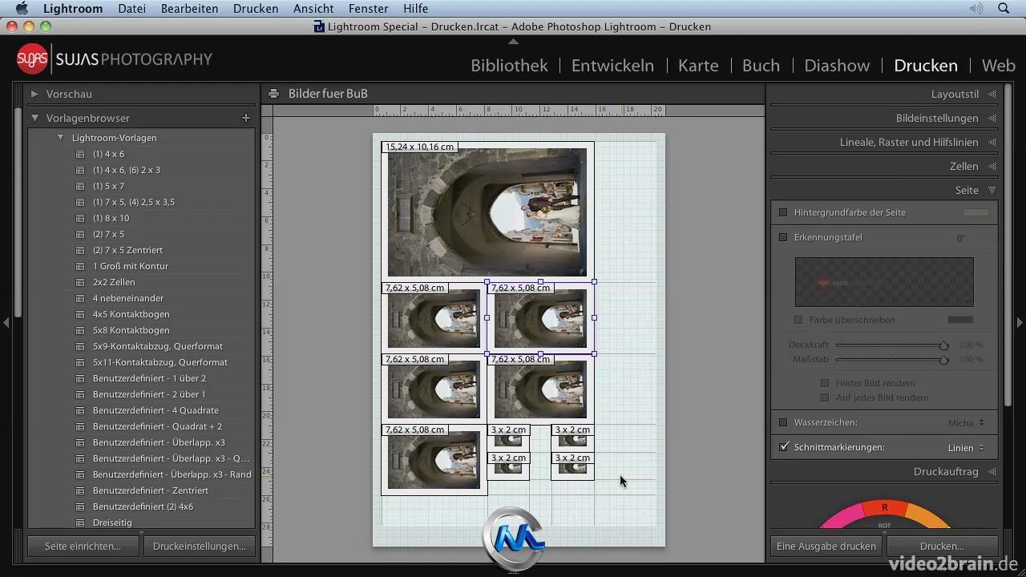
Task: Click template icon next to 4x5 Kontaktbogen
Action: [x=80, y=314]
